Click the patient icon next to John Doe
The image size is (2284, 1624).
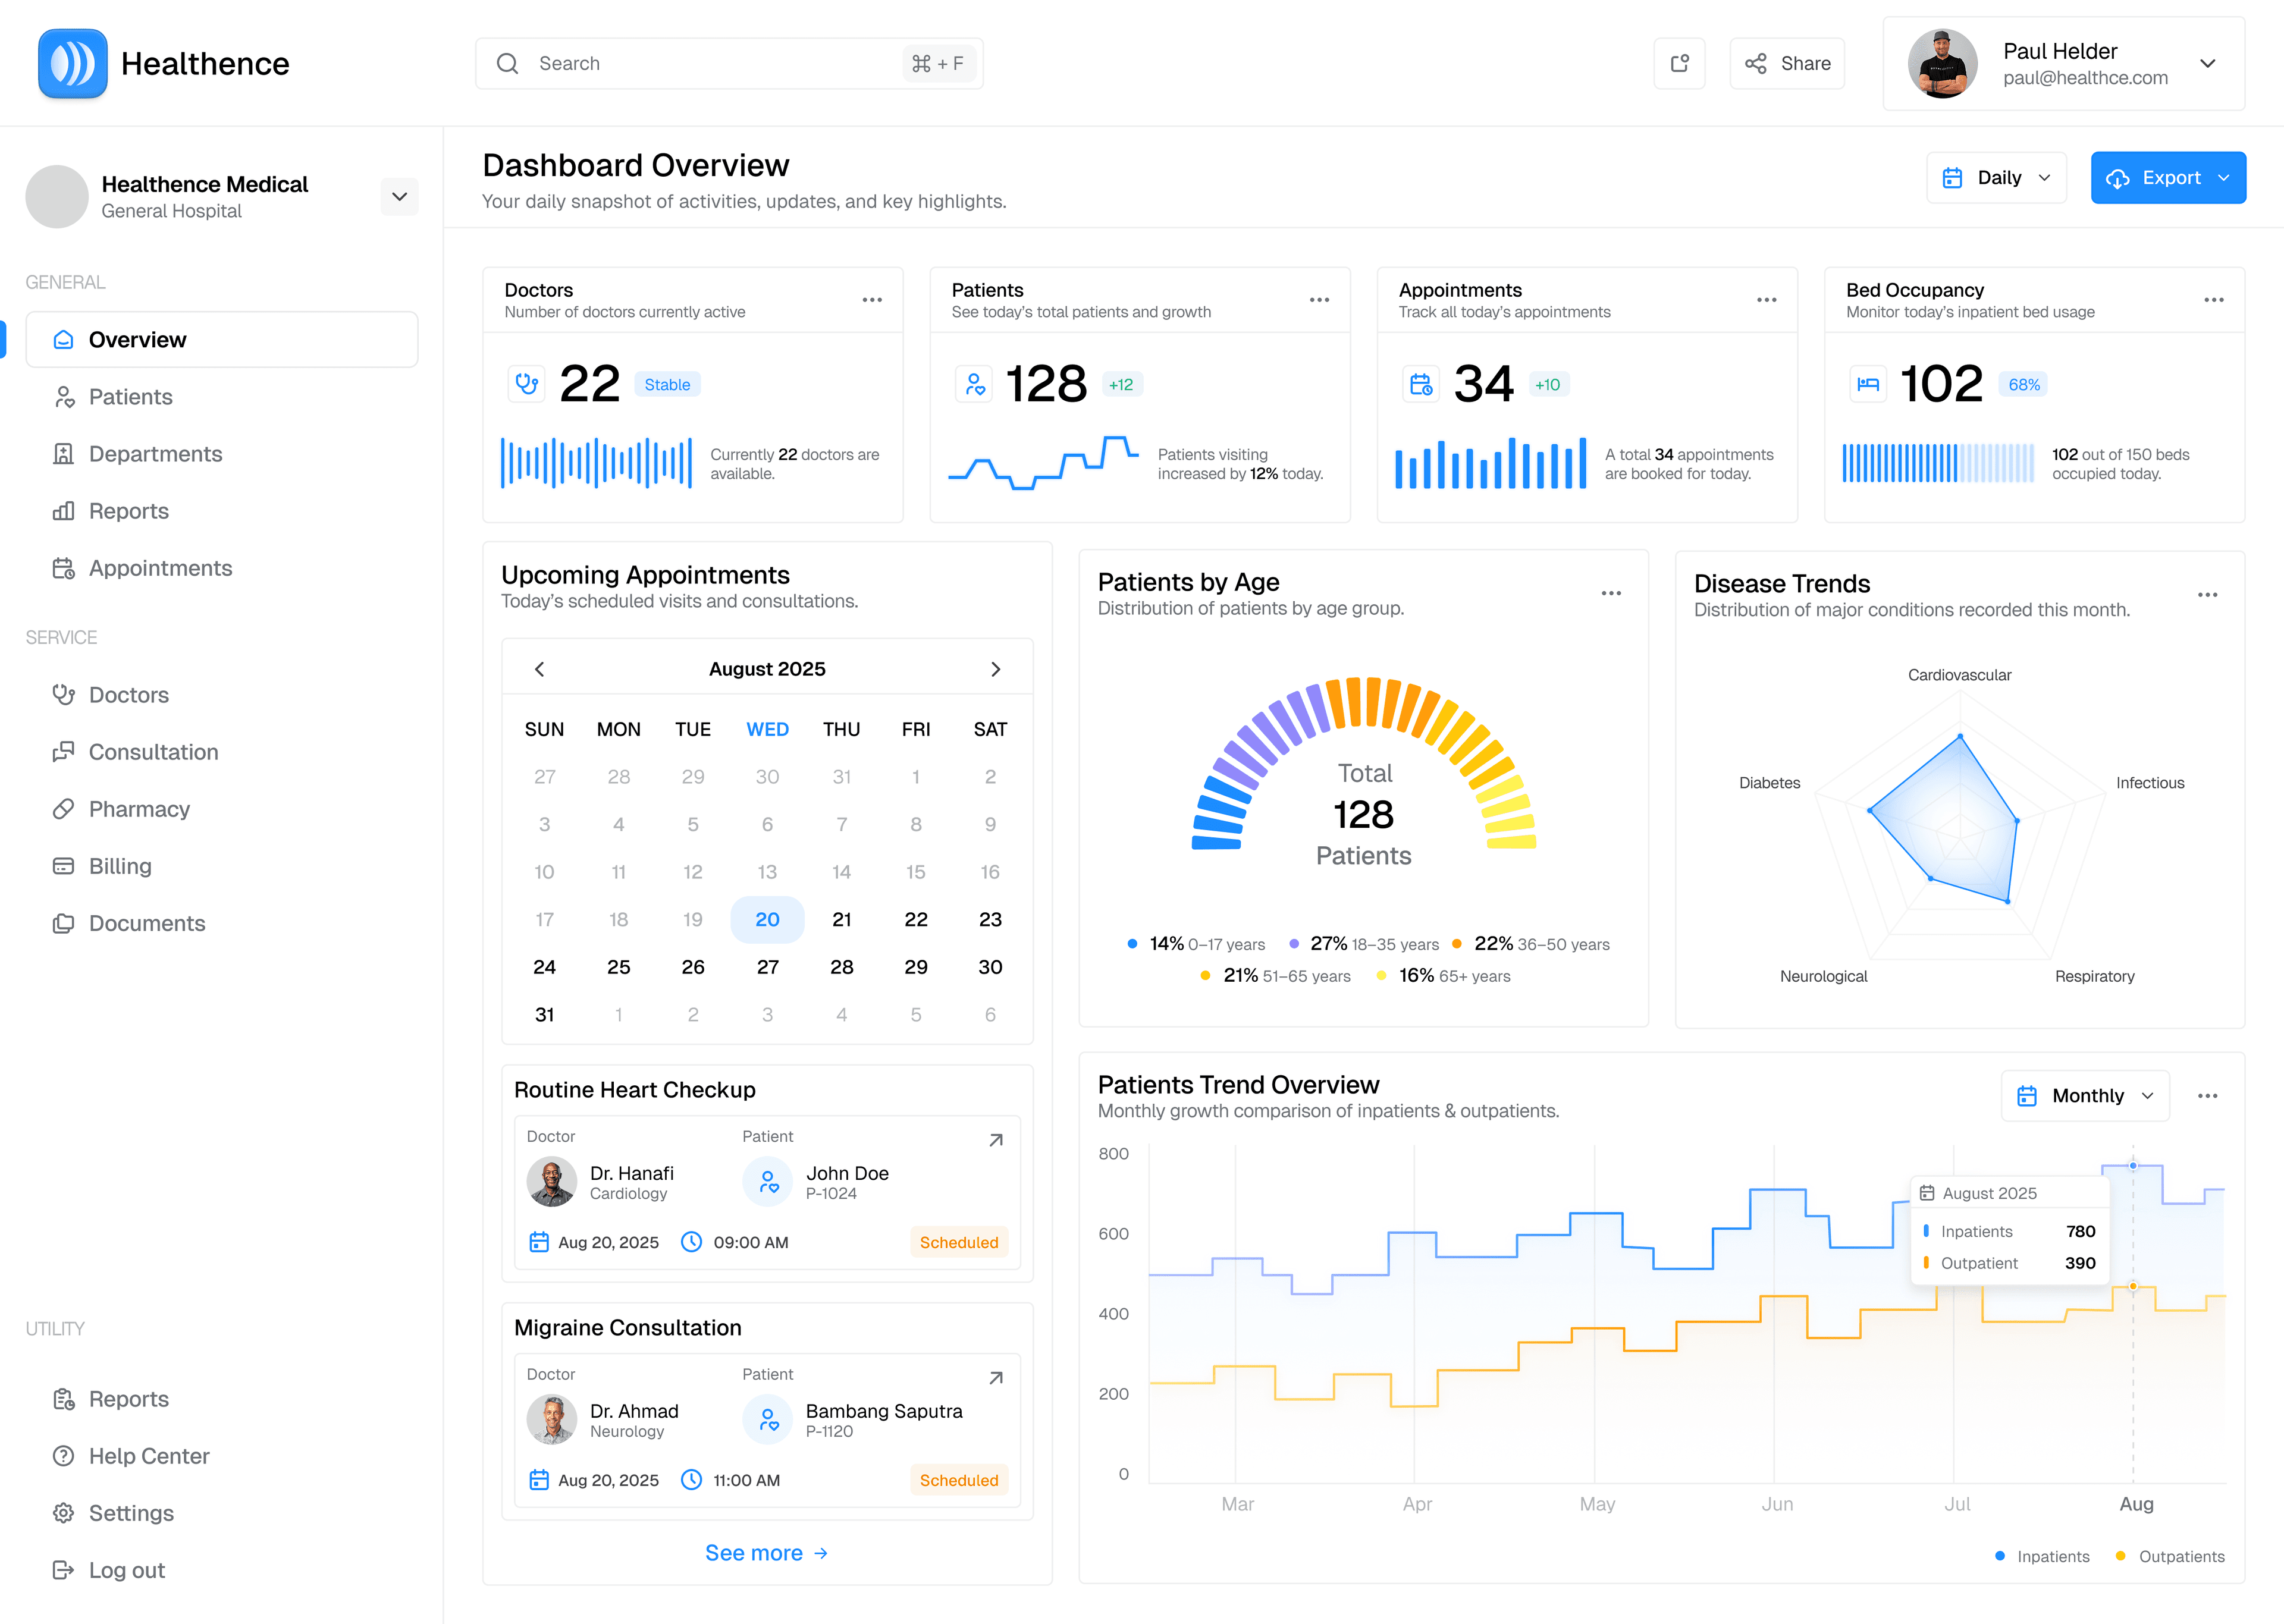tap(768, 1182)
